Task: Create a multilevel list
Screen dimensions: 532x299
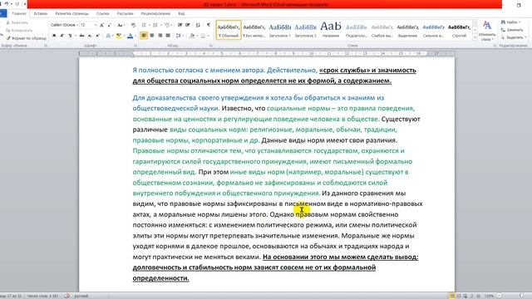Action: tap(167, 25)
